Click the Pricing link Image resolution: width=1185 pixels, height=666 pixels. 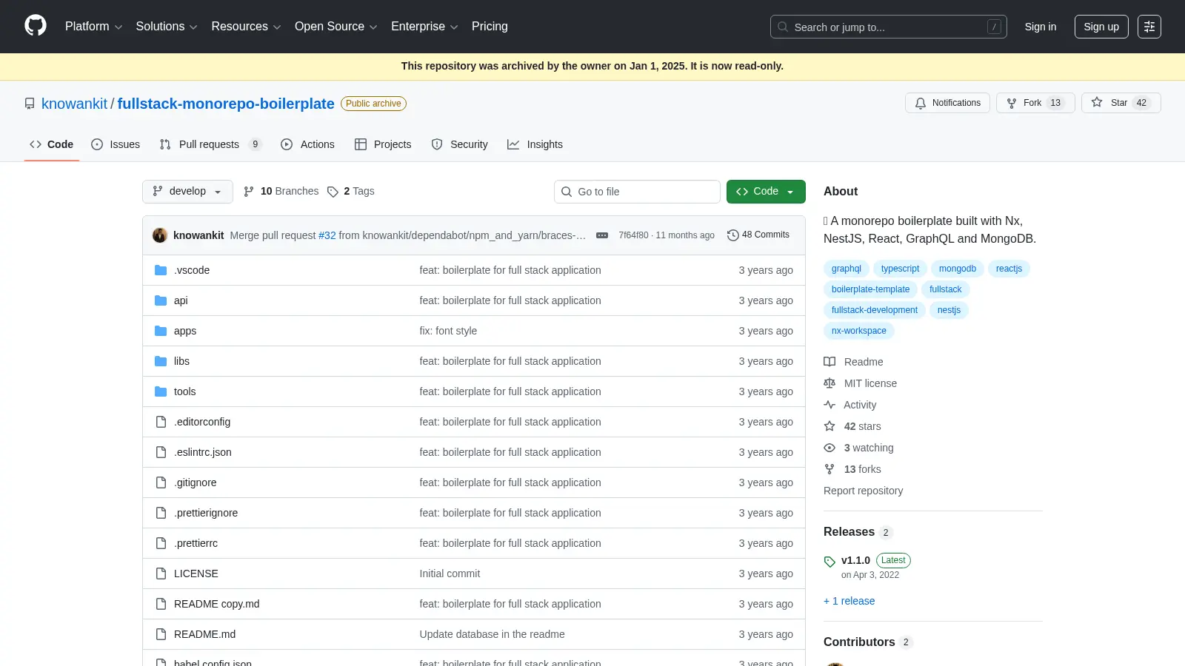point(490,27)
